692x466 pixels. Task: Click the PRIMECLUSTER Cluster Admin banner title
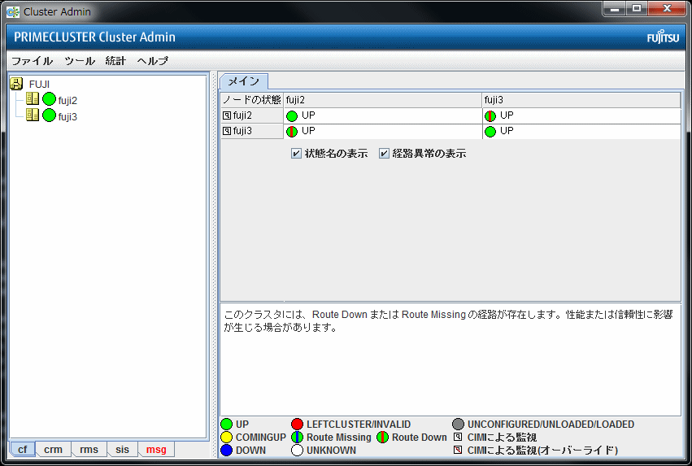94,37
